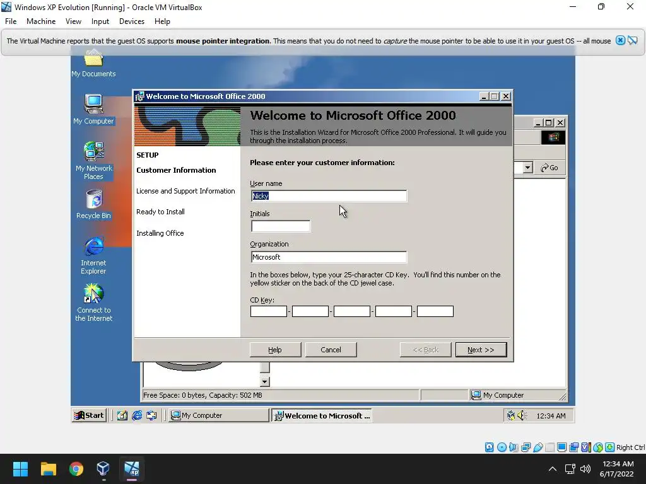This screenshot has width=646, height=484.
Task: Open the VirtualBox File menu
Action: [11, 21]
